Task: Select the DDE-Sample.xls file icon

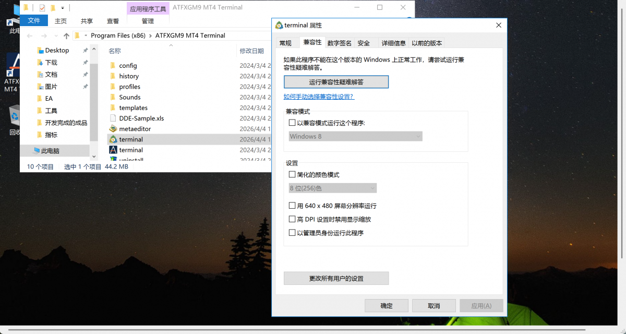Action: (x=113, y=118)
